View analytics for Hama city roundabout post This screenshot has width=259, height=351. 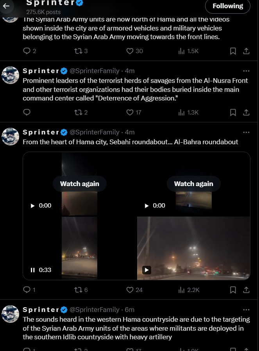pos(181,290)
